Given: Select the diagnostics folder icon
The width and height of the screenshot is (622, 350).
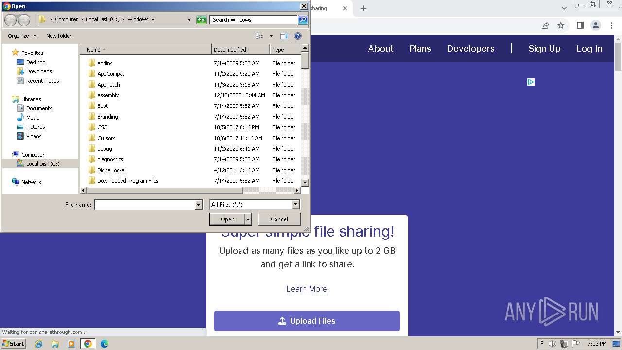Looking at the screenshot, I should tap(92, 159).
